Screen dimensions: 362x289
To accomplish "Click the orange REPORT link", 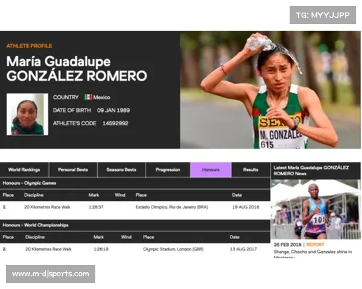I will 315,245.
